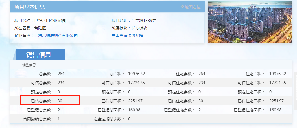Select 可售住宅套数 value 234

pyautogui.click(x=202, y=83)
